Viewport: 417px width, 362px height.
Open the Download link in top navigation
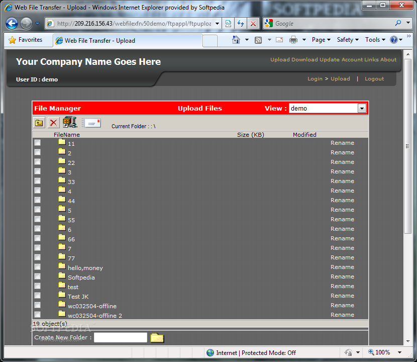304,60
